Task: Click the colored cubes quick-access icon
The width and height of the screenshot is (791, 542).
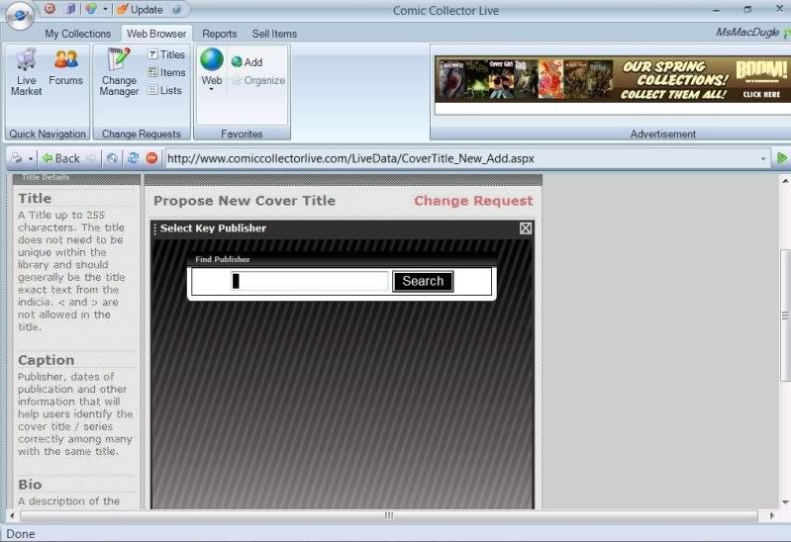Action: click(x=91, y=9)
